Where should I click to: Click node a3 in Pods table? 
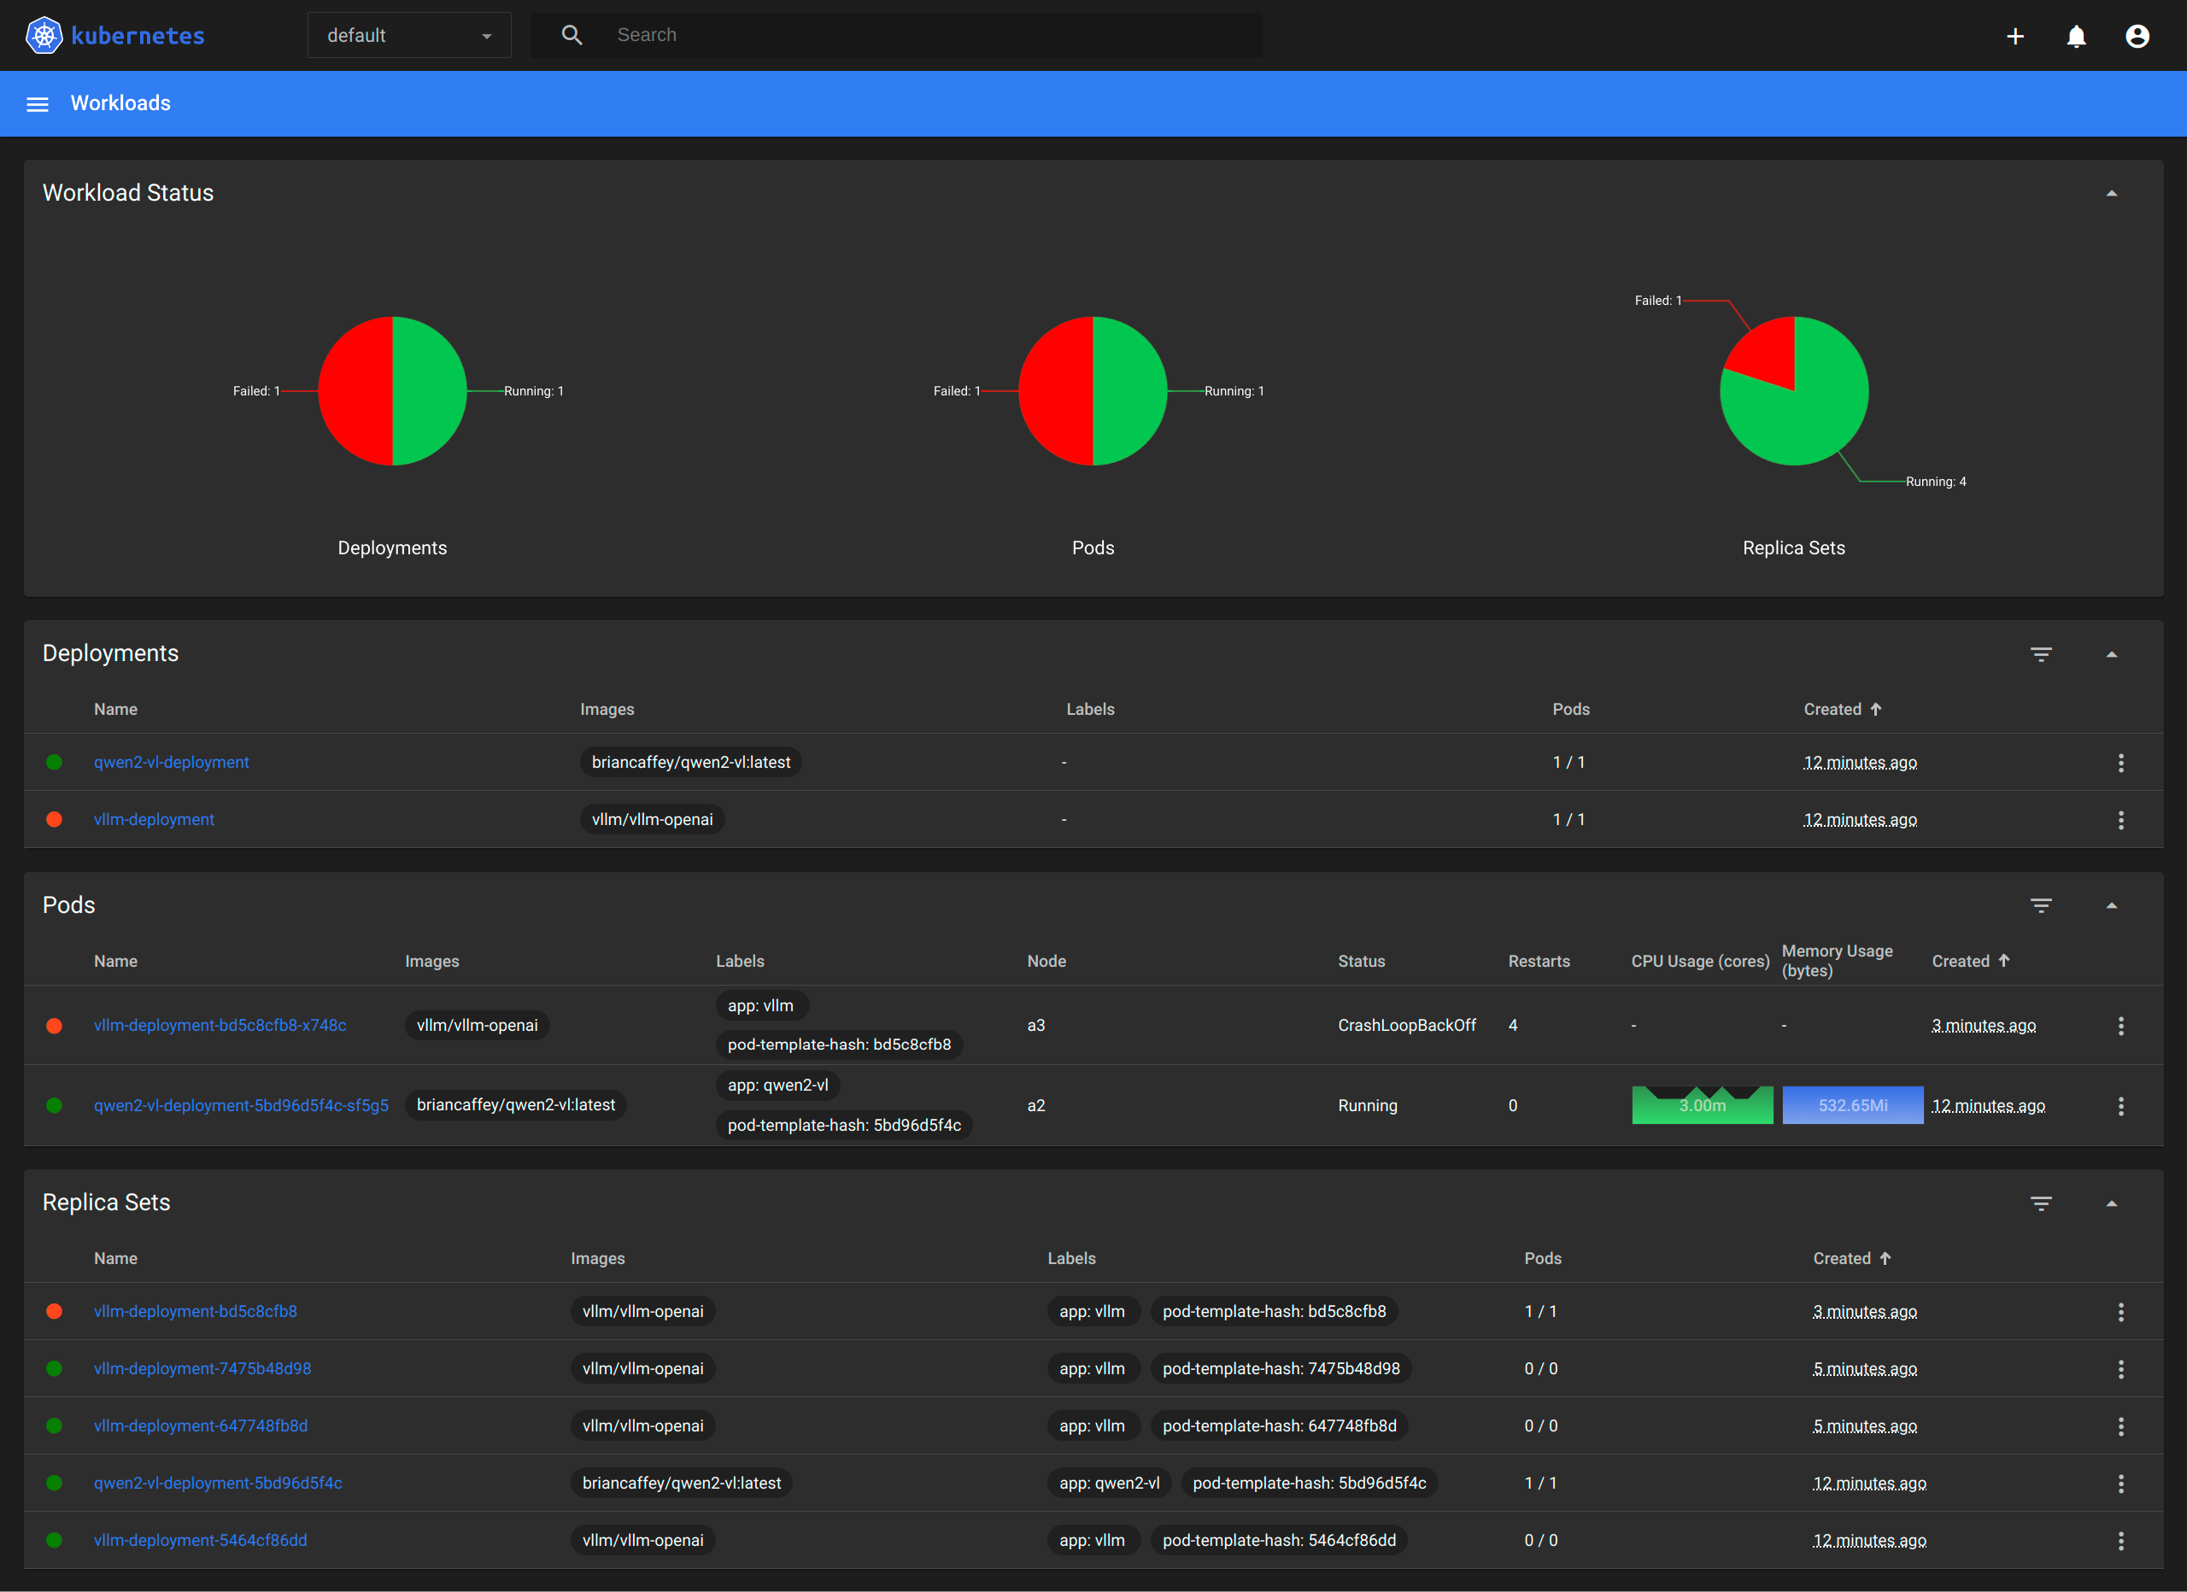(1035, 1026)
